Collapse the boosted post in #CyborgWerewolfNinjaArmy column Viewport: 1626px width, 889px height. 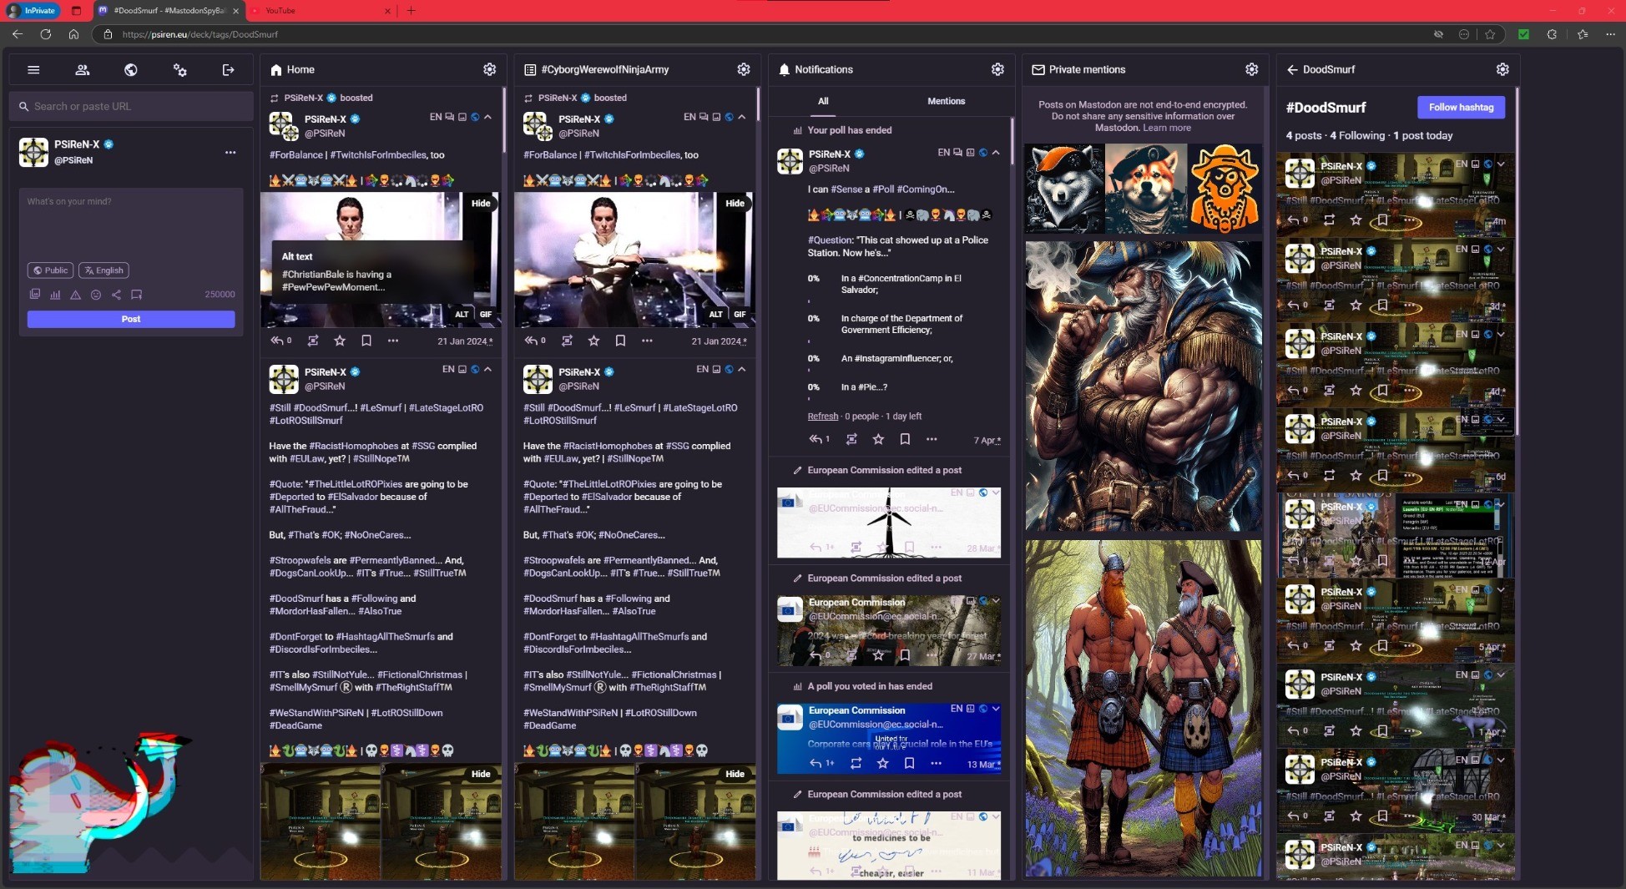point(741,117)
